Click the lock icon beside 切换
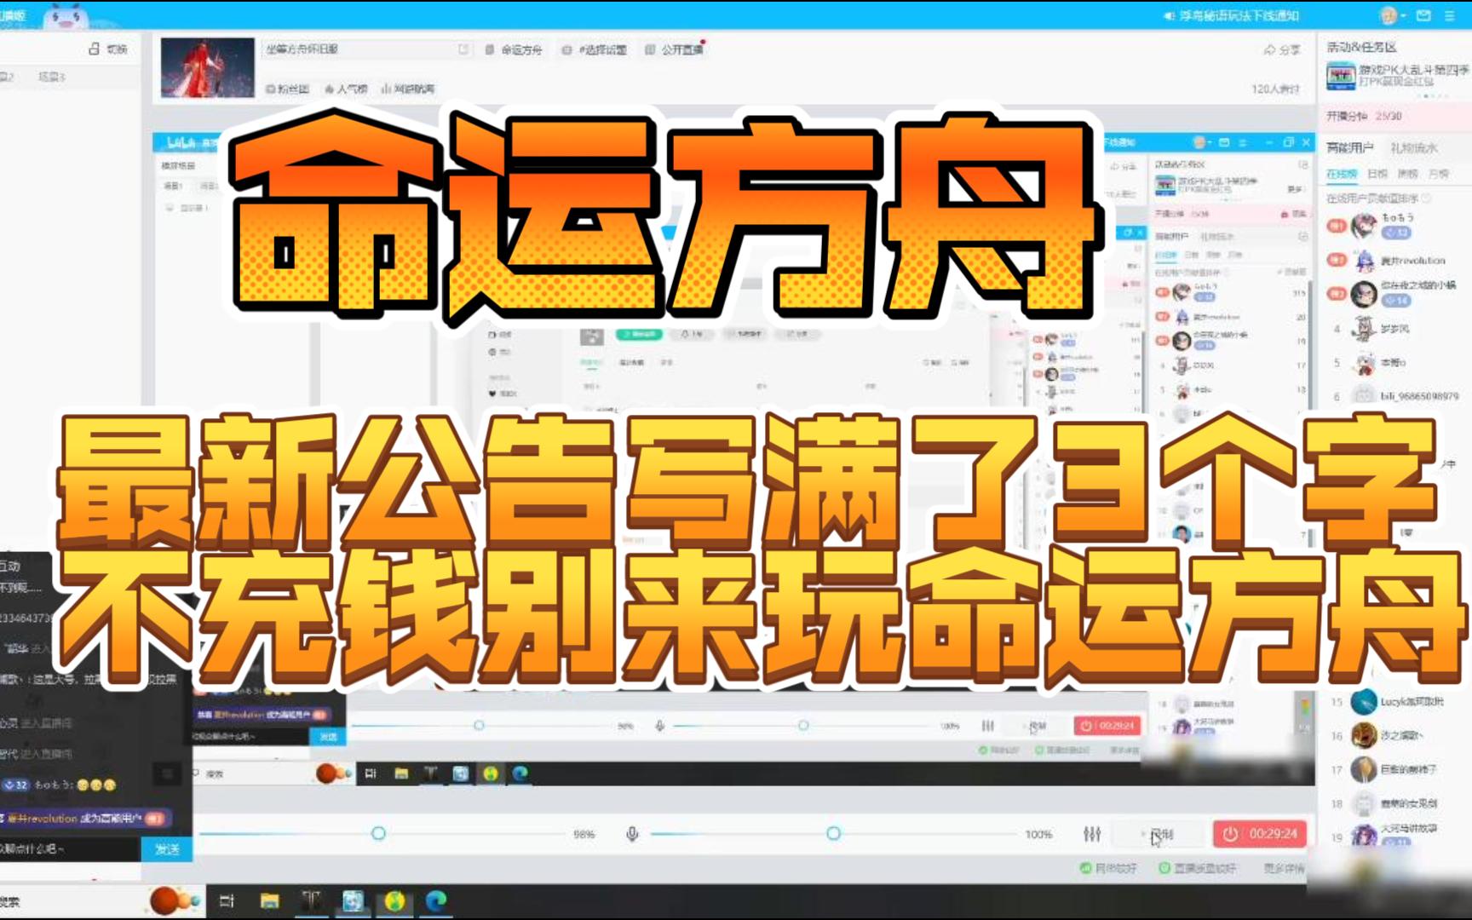The height and width of the screenshot is (920, 1472). pos(94,49)
